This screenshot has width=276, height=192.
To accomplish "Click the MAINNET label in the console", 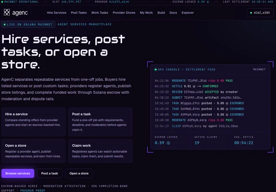I will click(x=259, y=69).
